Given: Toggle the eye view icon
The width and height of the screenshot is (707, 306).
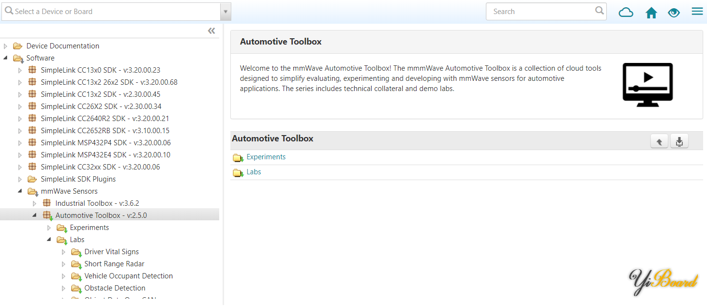Looking at the screenshot, I should [x=674, y=13].
